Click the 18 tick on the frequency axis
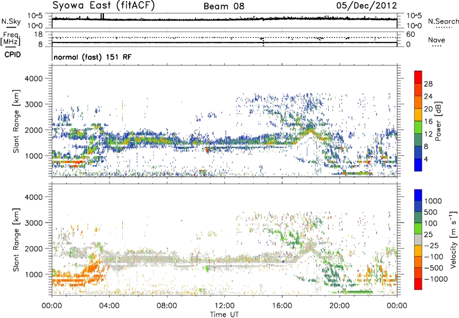The width and height of the screenshot is (459, 318). click(38, 34)
